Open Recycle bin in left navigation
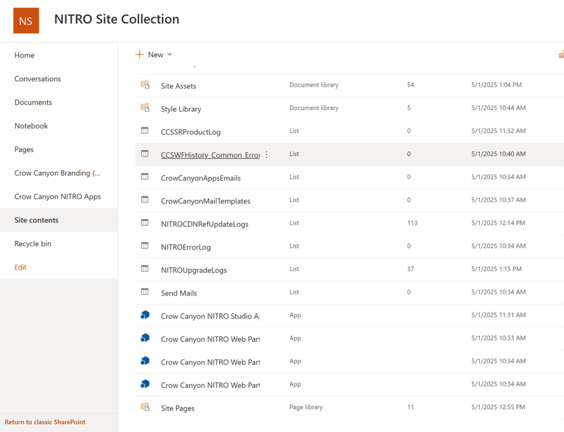The image size is (564, 432). (x=33, y=244)
